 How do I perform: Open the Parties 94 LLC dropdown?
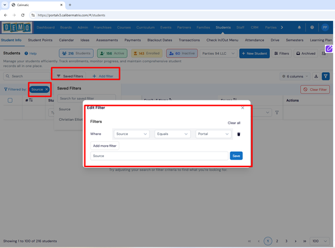point(218,53)
